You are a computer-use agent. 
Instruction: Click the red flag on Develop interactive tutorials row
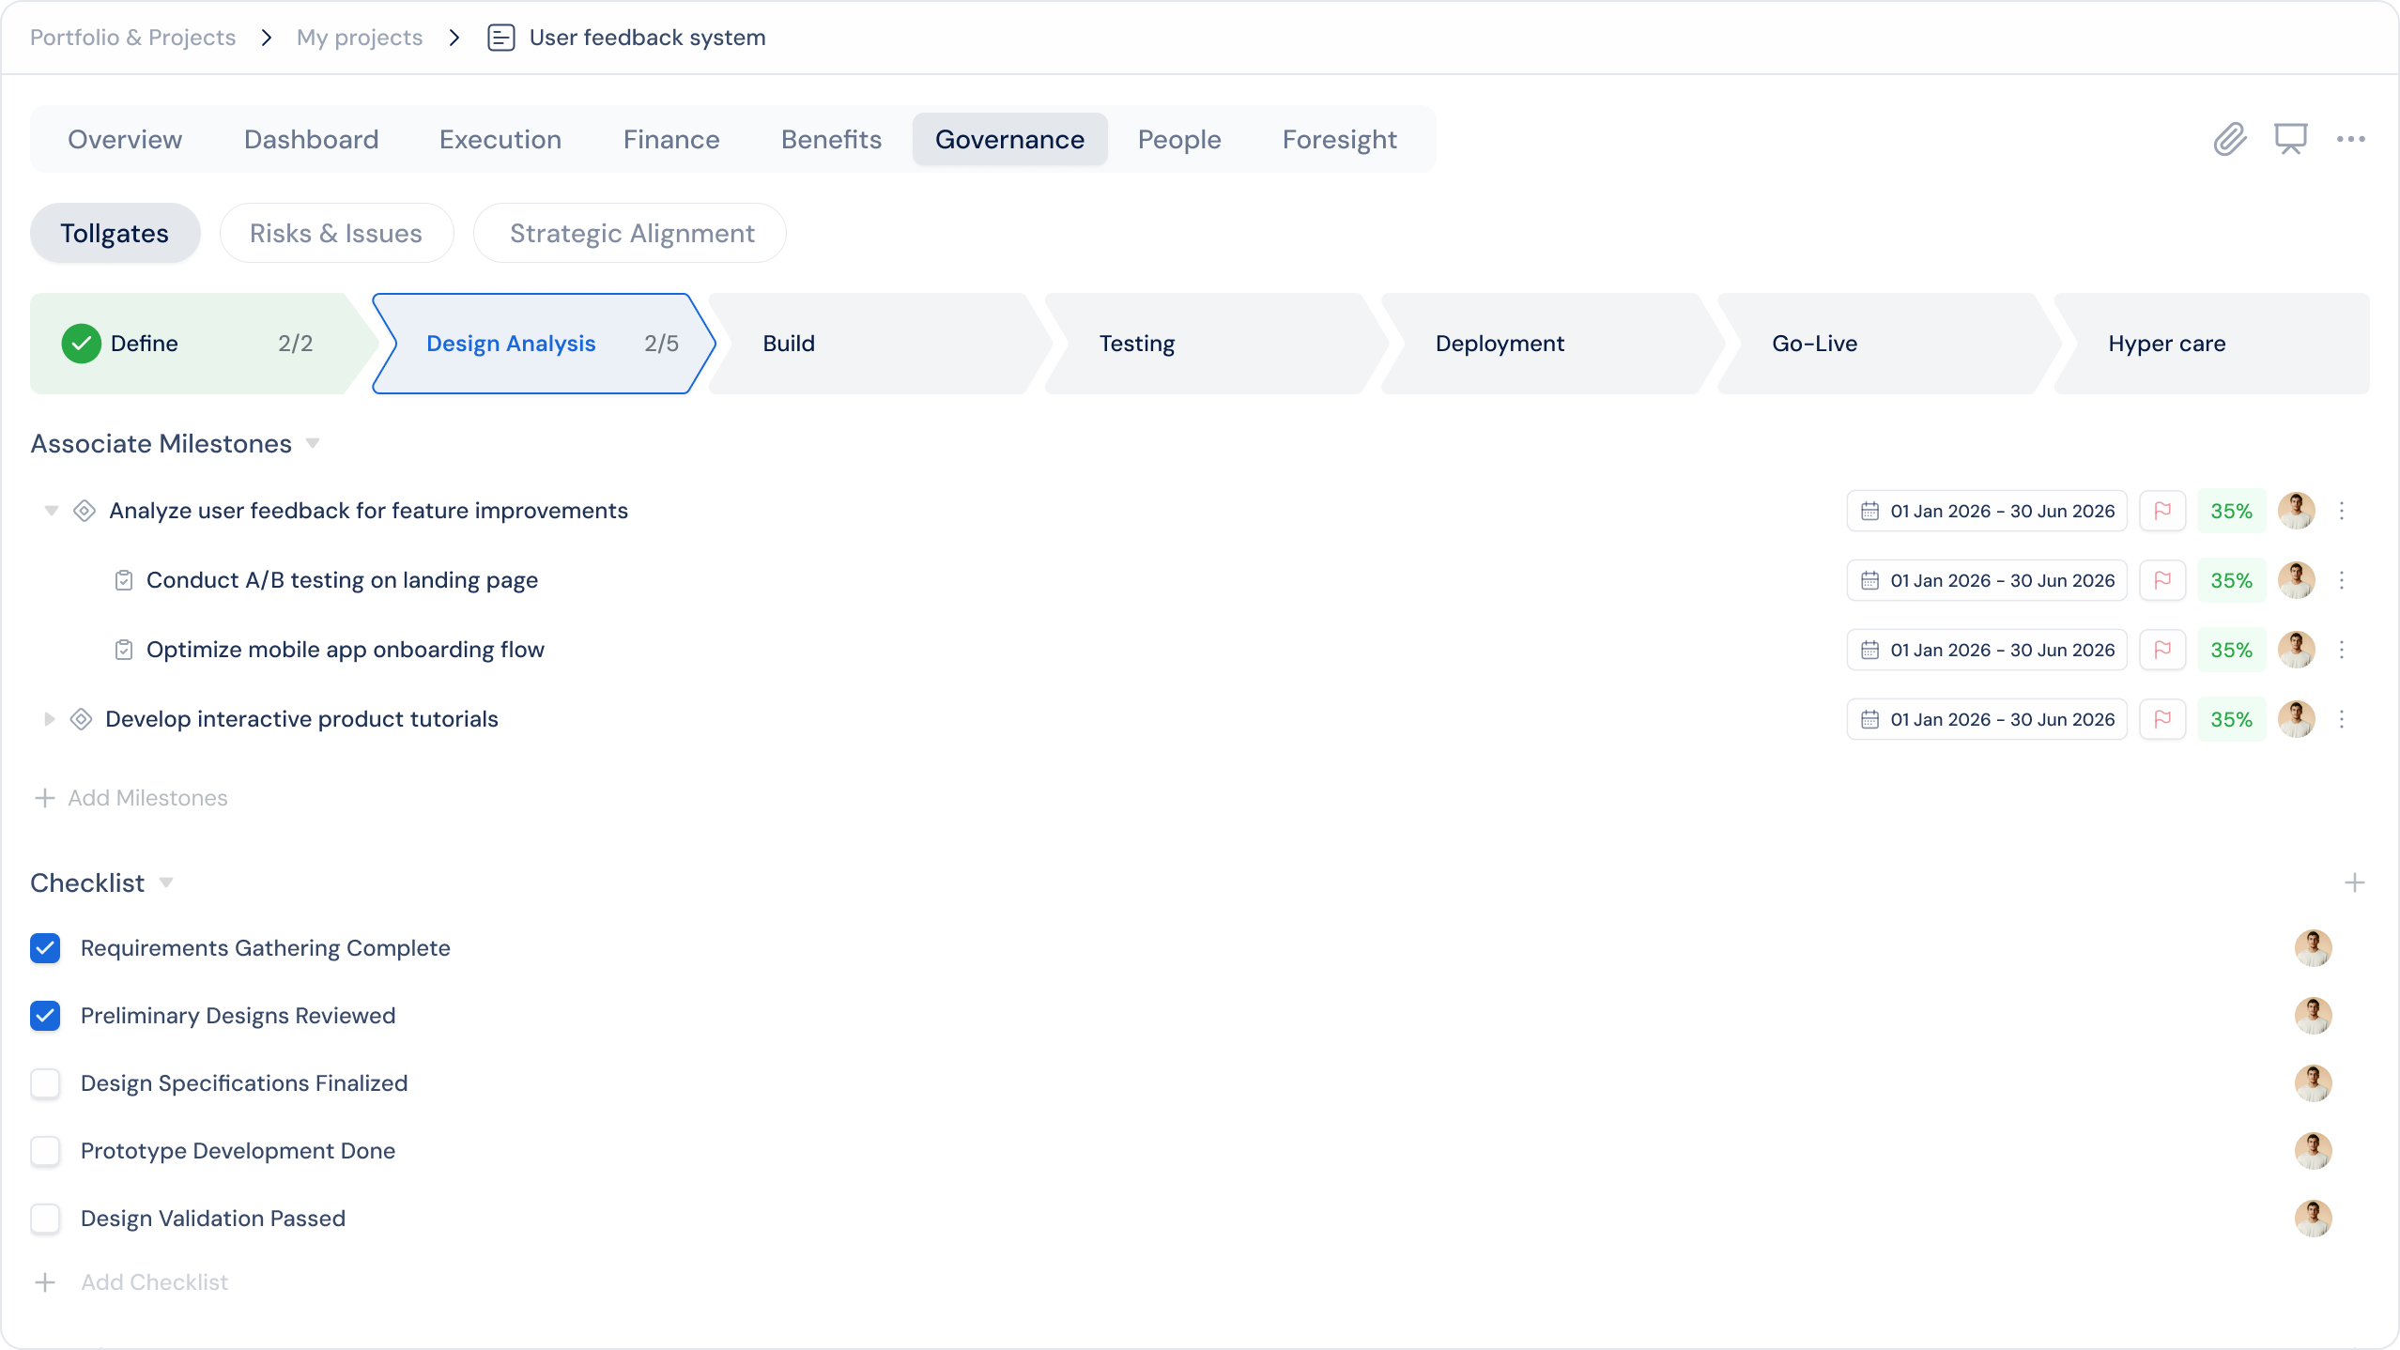(2162, 719)
